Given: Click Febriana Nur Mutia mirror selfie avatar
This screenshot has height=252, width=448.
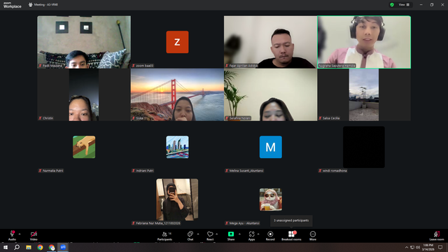Looking at the screenshot, I should 177,199.
